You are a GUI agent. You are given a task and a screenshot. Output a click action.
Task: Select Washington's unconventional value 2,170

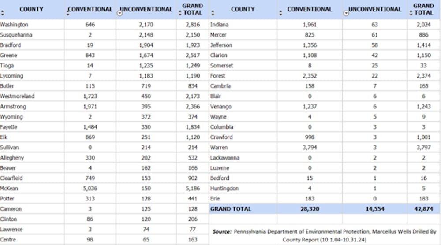point(146,25)
